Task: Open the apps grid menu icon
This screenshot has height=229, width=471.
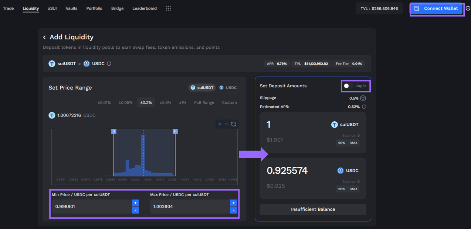Action: [x=168, y=8]
